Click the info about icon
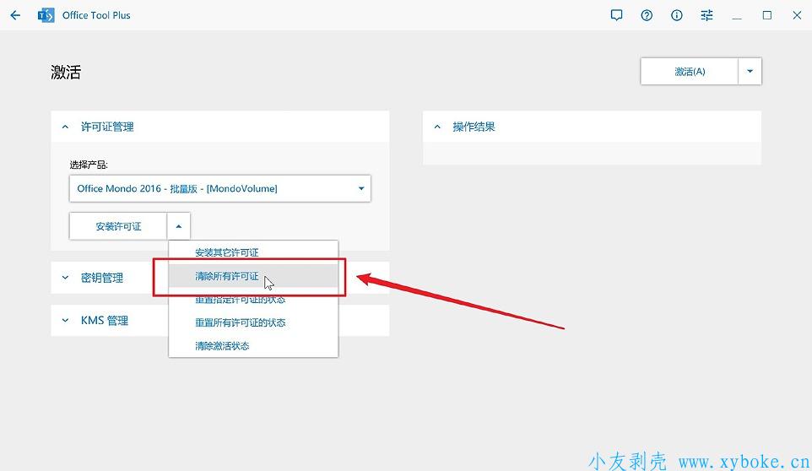812x471 pixels. [x=677, y=15]
